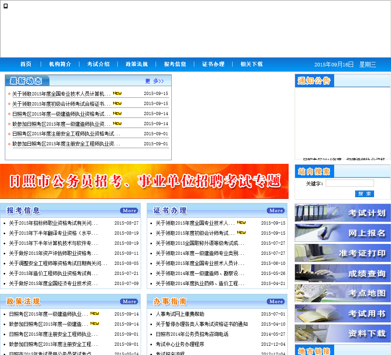
Task: Open the 机构简介 navigation item
Action: (x=60, y=64)
